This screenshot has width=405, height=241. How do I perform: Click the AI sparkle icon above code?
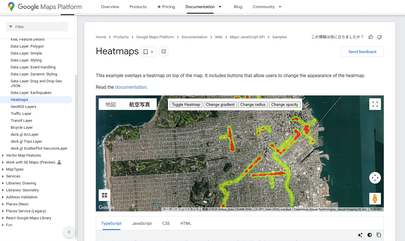click(x=360, y=235)
